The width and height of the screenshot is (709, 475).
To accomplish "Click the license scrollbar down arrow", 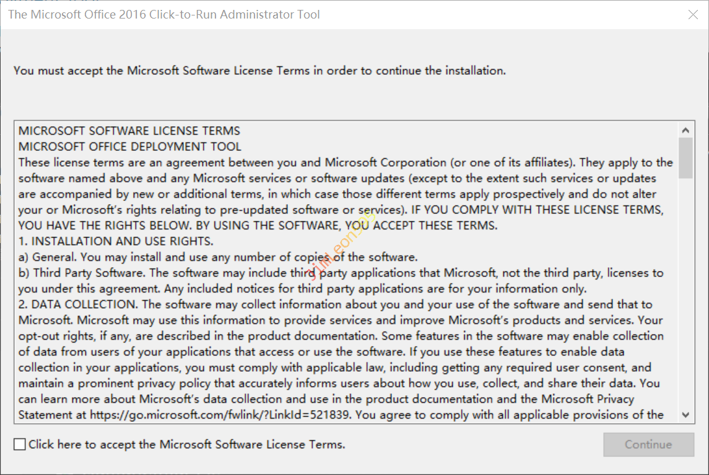I will pyautogui.click(x=685, y=415).
